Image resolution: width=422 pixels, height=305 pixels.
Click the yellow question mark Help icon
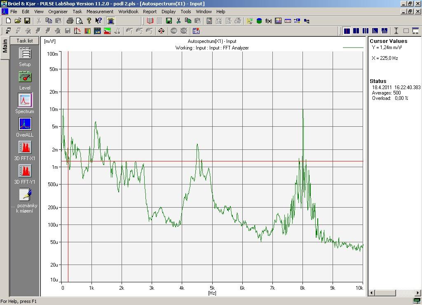pos(89,21)
